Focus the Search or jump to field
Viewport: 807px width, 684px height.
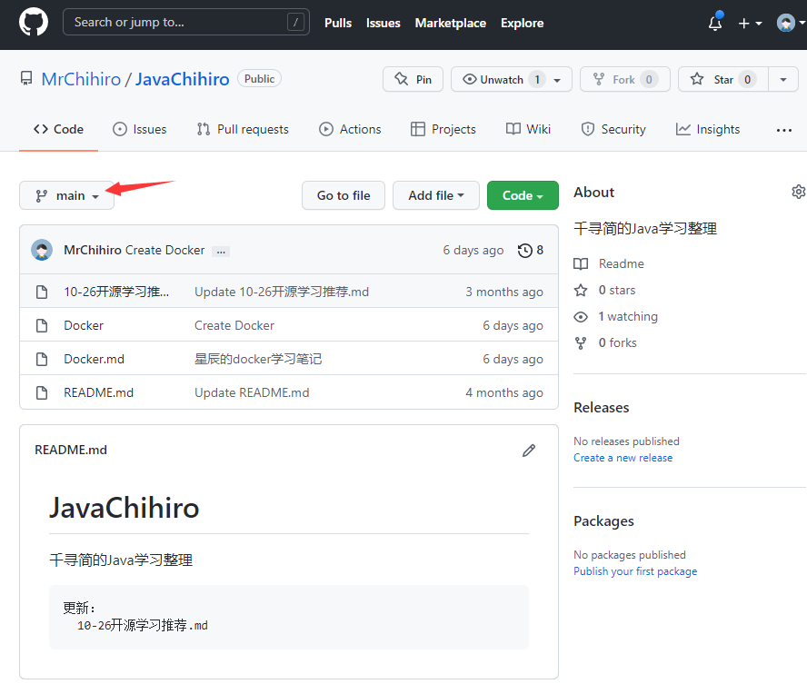coord(185,22)
